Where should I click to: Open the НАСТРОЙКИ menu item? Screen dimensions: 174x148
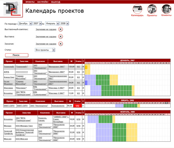tap(43, 2)
